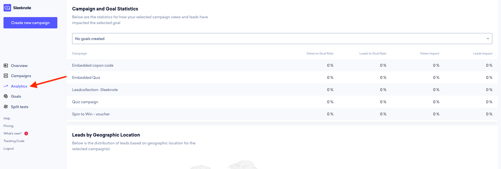Create a new campaign
501x169 pixels.
pos(30,23)
